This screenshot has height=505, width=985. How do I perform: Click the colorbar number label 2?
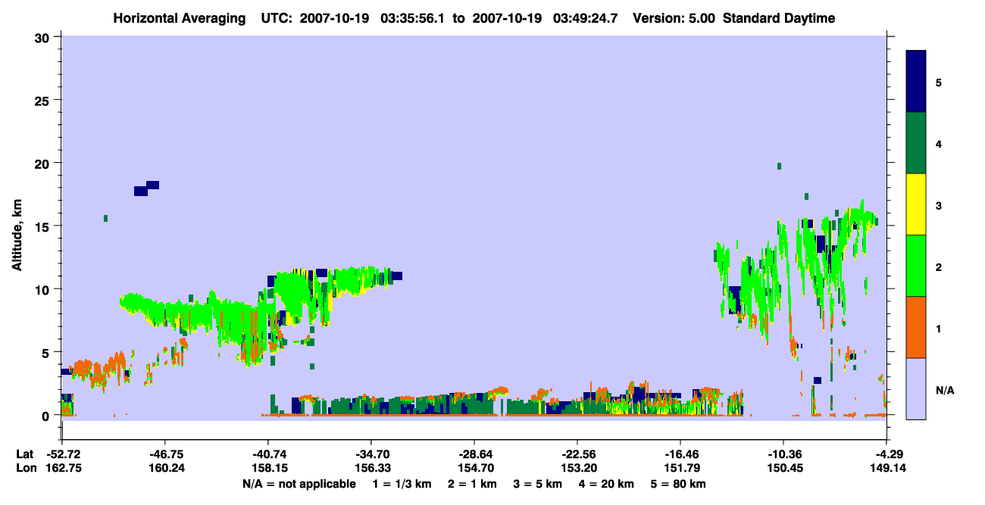(x=939, y=267)
